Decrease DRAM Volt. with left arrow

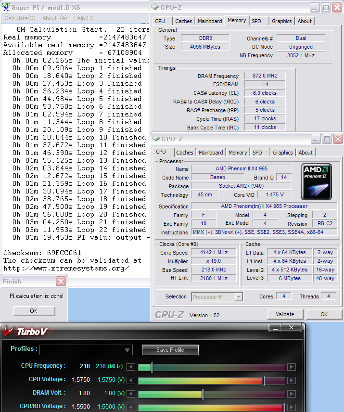131,394
